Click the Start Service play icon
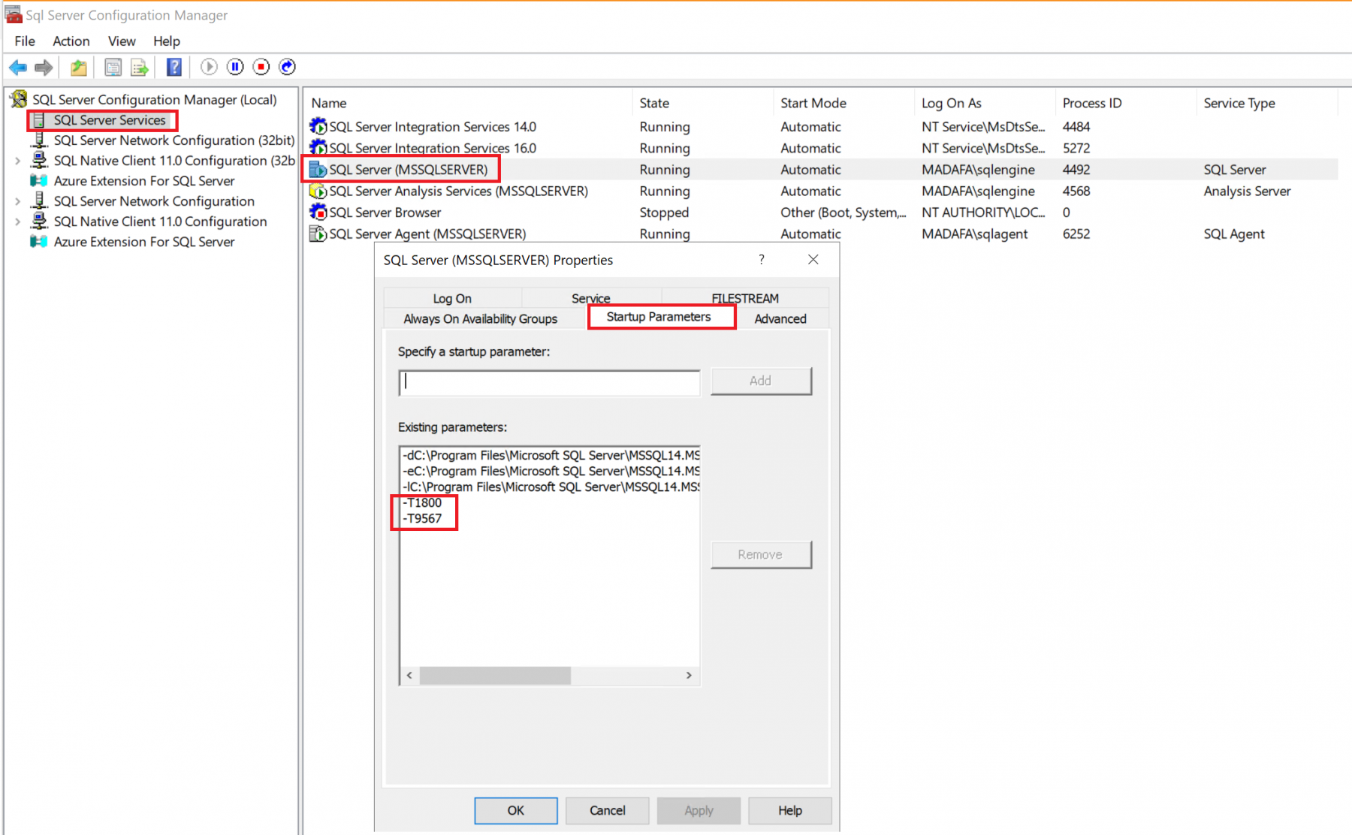Image resolution: width=1352 pixels, height=835 pixels. pyautogui.click(x=210, y=67)
